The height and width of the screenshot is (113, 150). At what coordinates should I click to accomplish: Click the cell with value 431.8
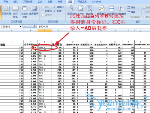(x=73, y=87)
